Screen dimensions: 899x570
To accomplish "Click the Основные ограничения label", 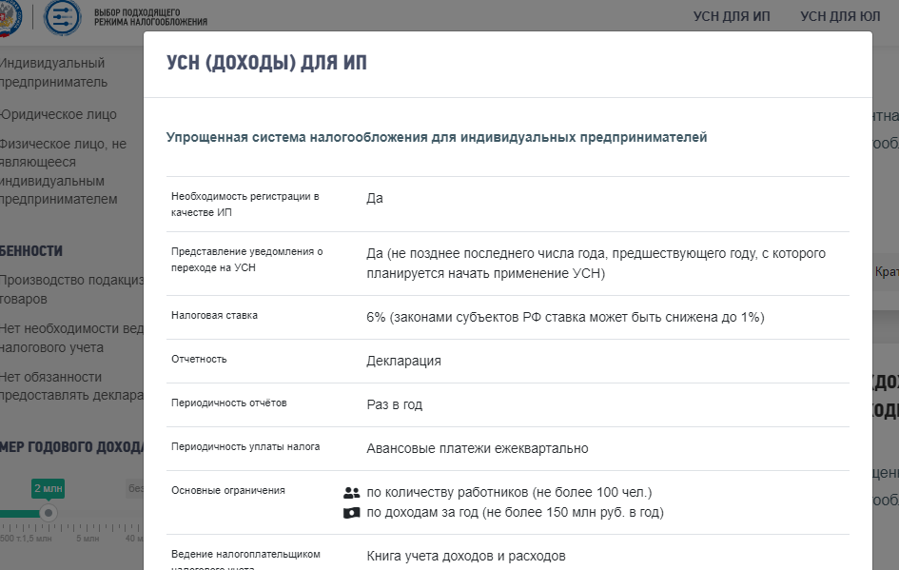I will tap(228, 490).
